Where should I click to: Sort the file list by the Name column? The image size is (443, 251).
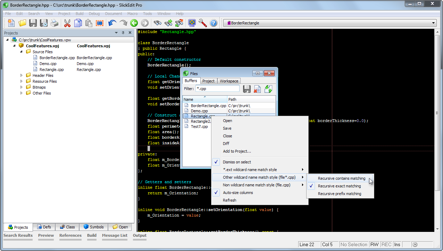tap(205, 99)
